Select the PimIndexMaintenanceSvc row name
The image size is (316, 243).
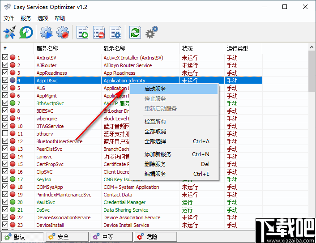tap(64, 195)
